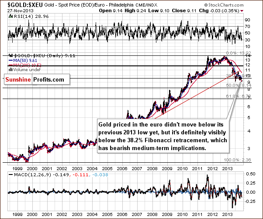Click the StockCharts.com watermark text

[x=224, y=5]
